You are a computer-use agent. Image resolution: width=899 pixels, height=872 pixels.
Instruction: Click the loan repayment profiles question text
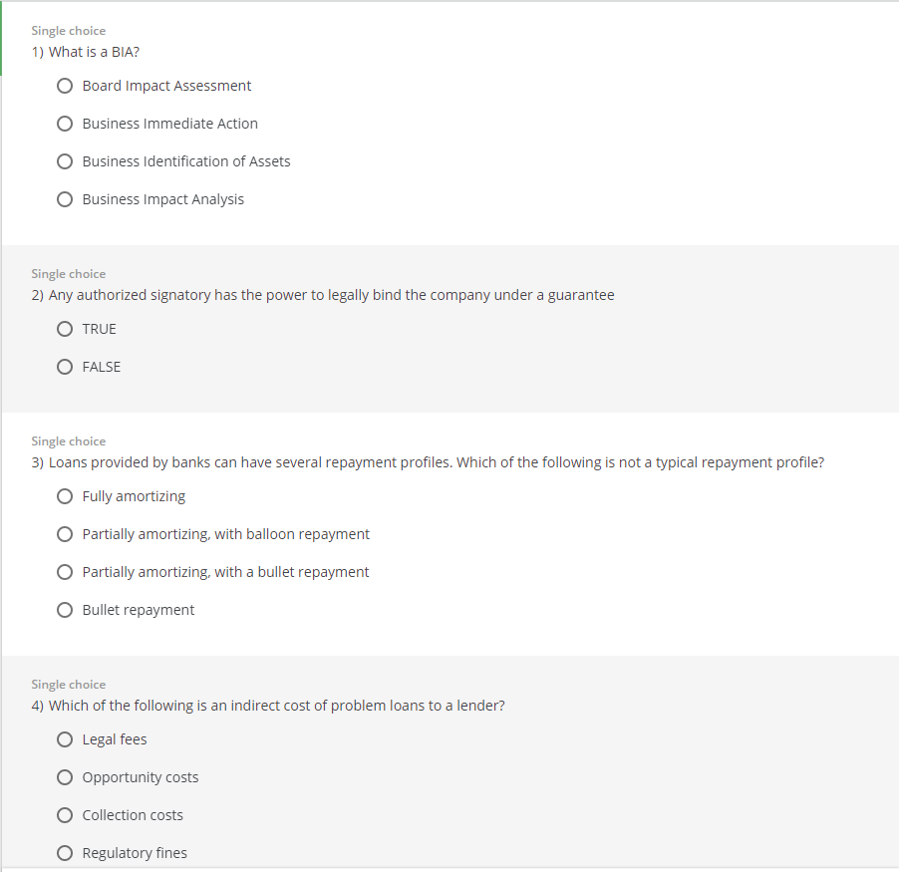pos(428,462)
